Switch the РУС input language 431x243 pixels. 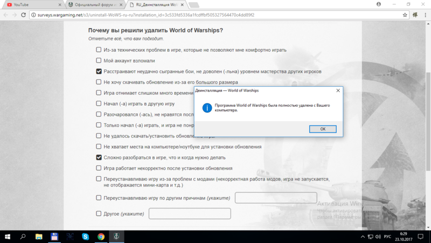click(387, 237)
